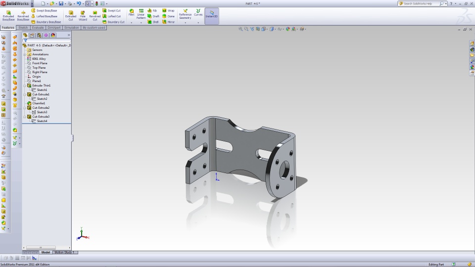
Task: Switch to the My custom used tab
Action: tap(94, 28)
